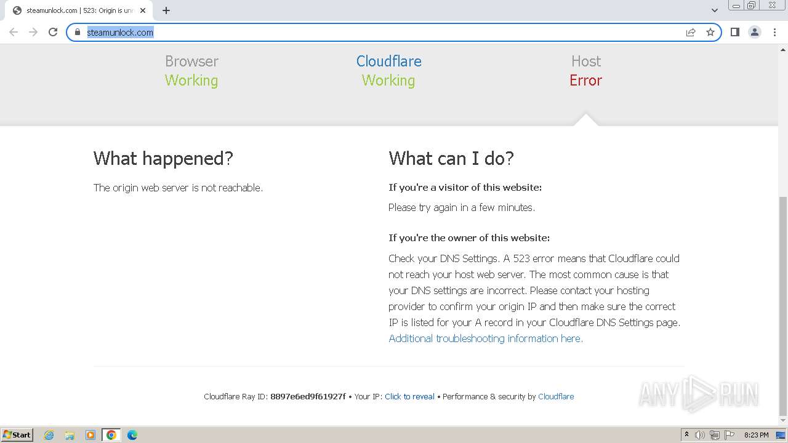Click the Host Error status text
This screenshot has width=788, height=443.
[x=585, y=81]
